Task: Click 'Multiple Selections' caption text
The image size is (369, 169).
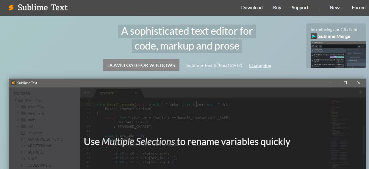Action: tap(138, 142)
